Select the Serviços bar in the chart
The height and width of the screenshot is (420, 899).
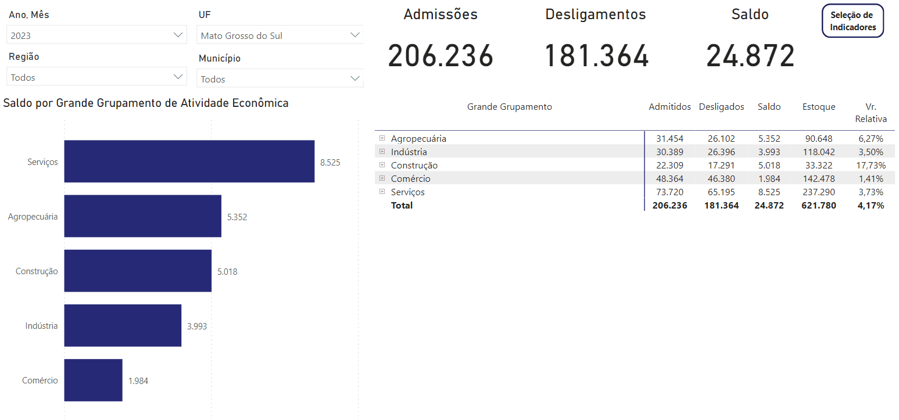[189, 161]
